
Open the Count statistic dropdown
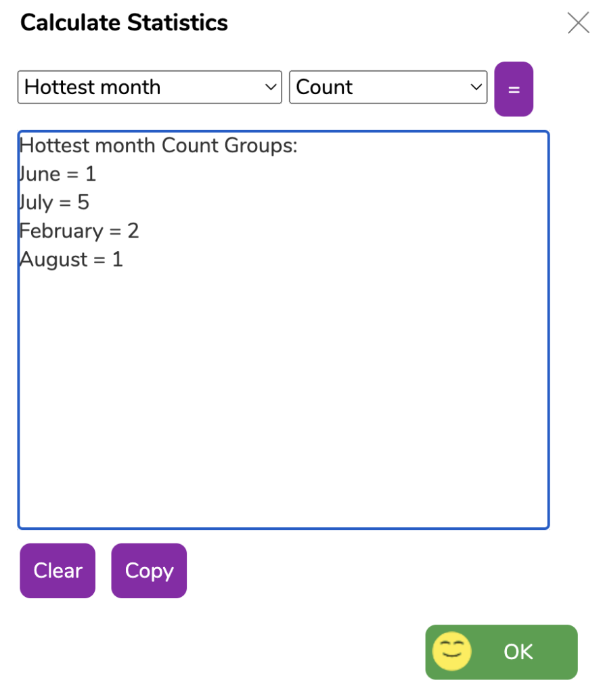point(388,87)
